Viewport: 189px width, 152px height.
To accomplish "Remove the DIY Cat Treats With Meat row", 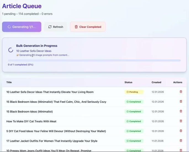I will [181, 121].
